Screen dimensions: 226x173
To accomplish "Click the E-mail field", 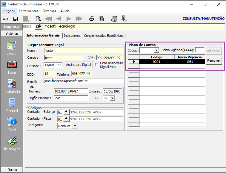I will [84, 81].
